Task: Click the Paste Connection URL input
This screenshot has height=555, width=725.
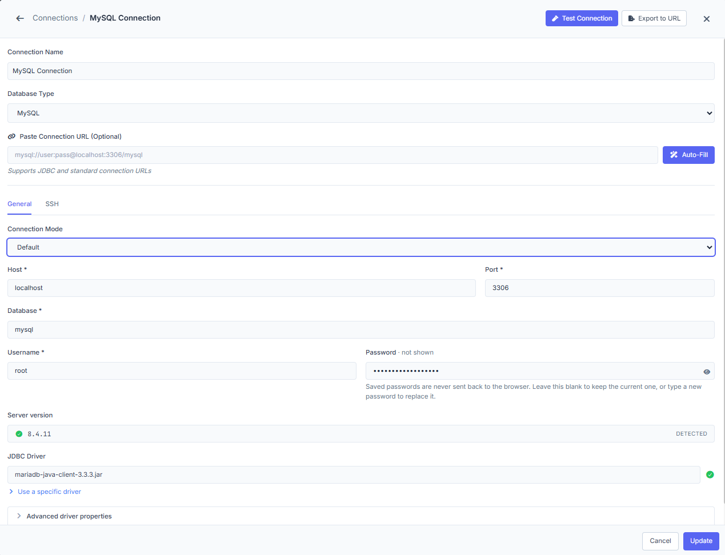Action: point(333,155)
